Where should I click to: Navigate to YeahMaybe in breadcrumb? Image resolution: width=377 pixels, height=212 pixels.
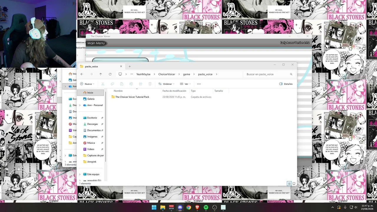click(143, 74)
